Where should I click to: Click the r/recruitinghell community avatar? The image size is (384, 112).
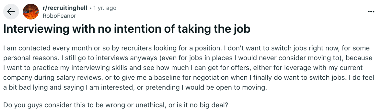click(30, 12)
